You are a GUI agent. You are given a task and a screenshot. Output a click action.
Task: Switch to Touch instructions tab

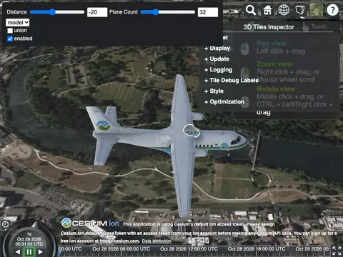tap(314, 26)
